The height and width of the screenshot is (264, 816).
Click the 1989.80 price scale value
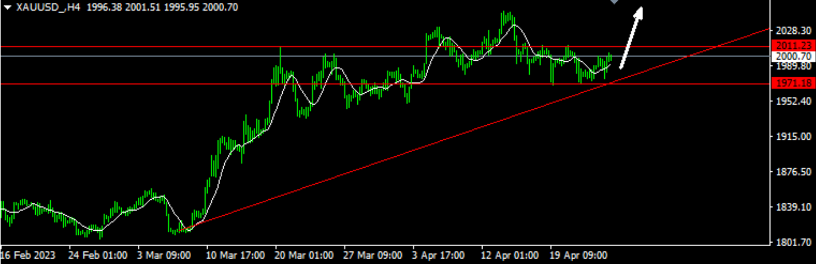pos(793,66)
